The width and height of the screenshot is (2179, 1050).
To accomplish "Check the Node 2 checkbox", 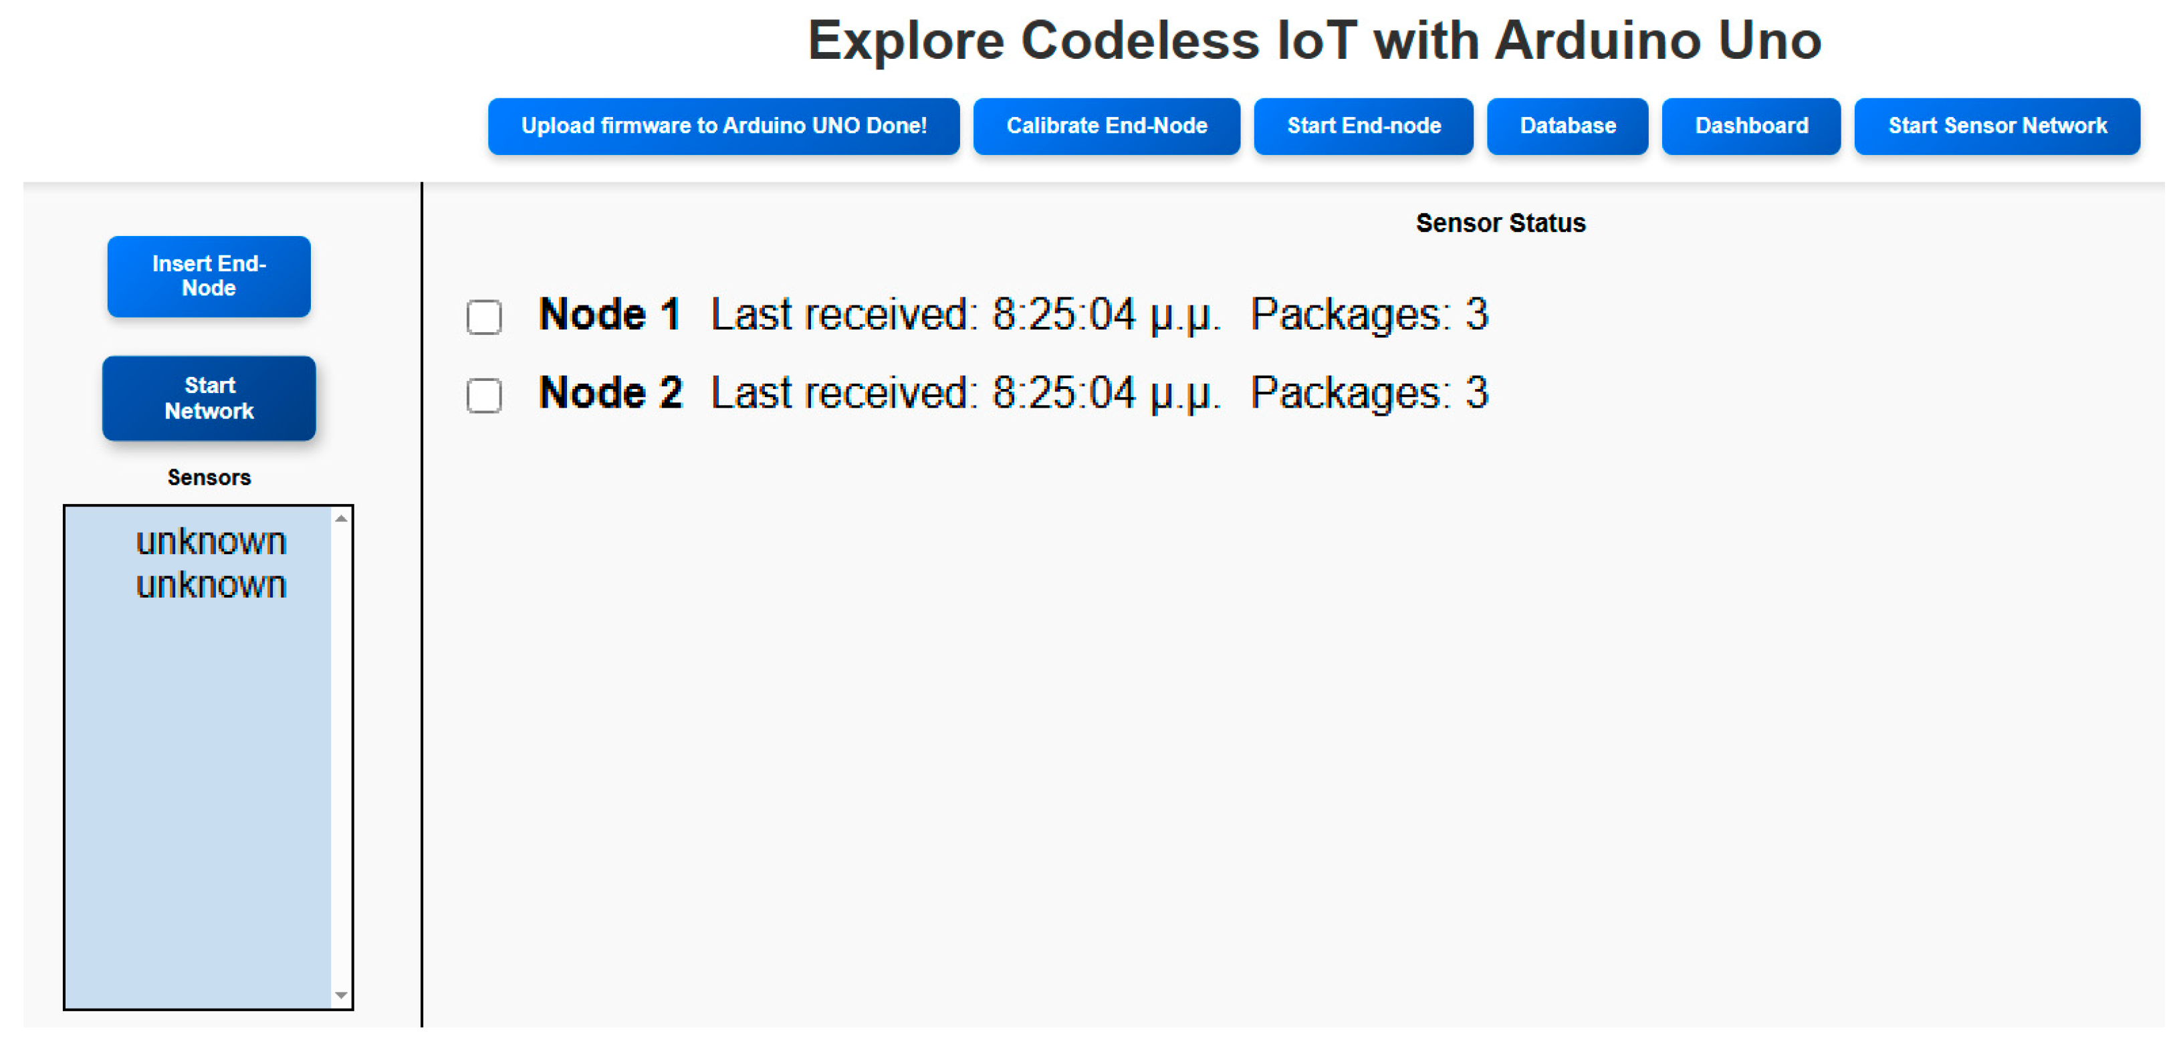I will click(x=485, y=396).
